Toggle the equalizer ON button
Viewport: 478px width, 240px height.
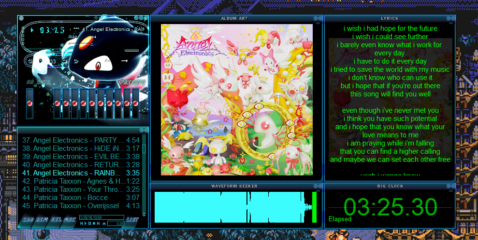coord(31,82)
